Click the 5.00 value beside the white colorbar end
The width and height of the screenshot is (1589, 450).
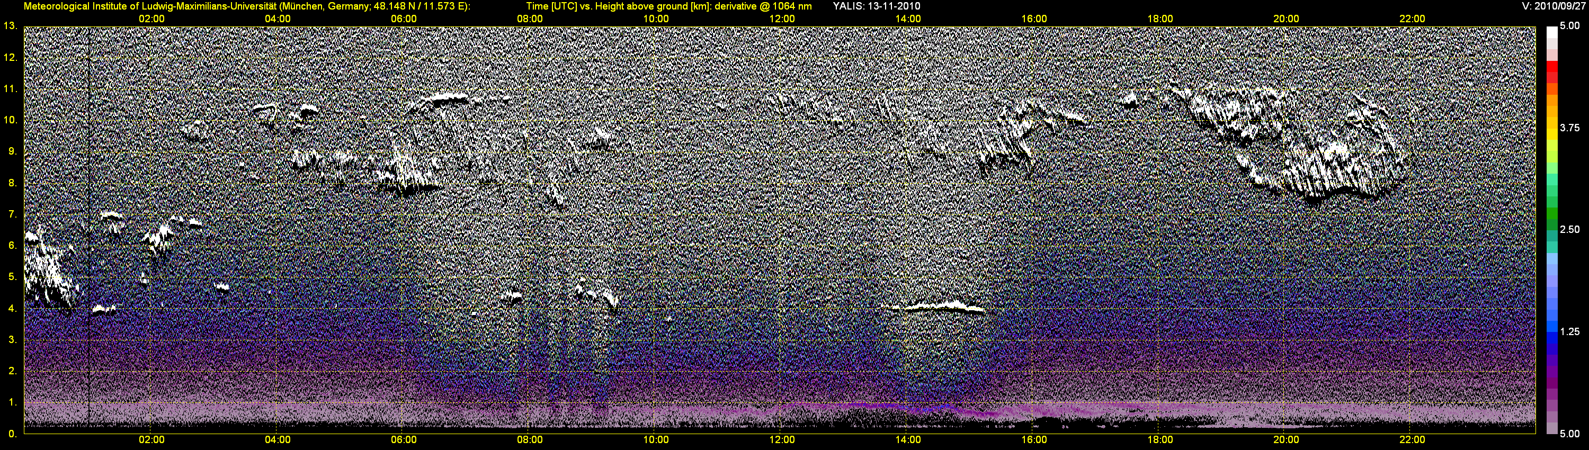coord(1570,26)
